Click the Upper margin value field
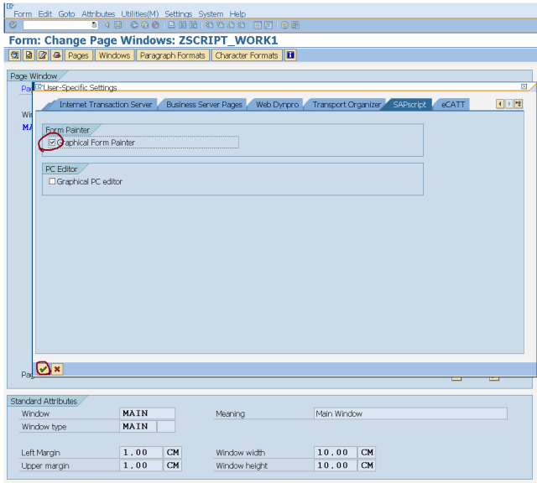The height and width of the screenshot is (483, 537). [141, 465]
